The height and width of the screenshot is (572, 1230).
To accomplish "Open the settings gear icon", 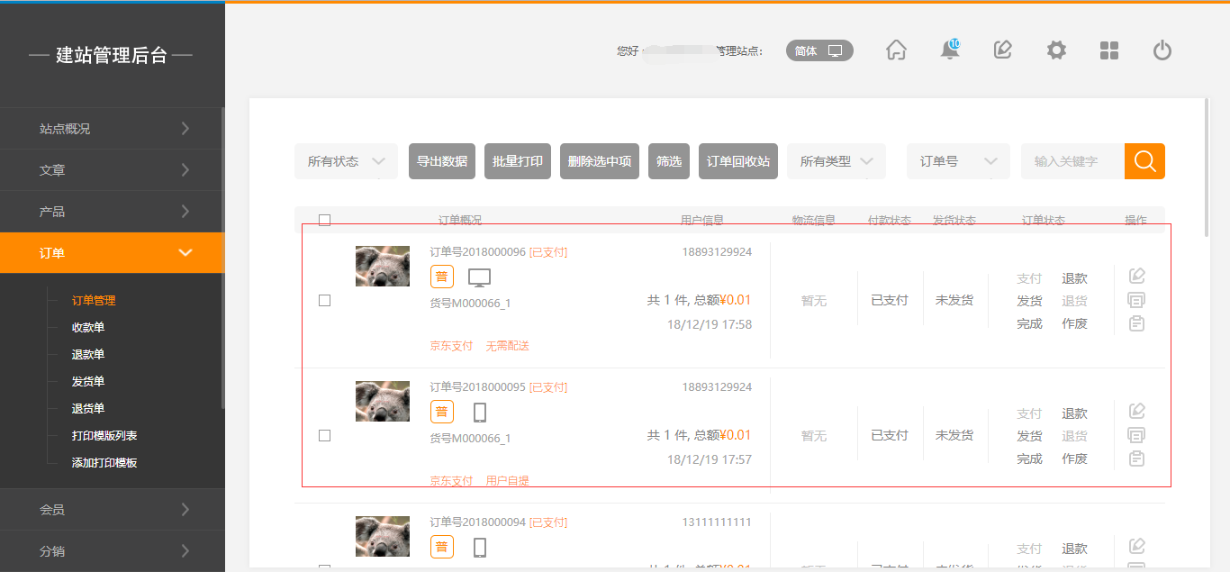I will [1056, 50].
